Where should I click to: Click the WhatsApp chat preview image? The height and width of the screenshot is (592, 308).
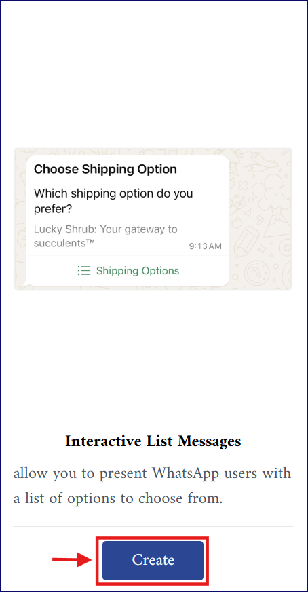153,219
